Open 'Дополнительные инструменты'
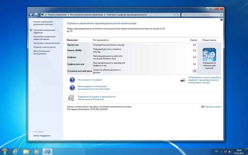 click(42, 52)
